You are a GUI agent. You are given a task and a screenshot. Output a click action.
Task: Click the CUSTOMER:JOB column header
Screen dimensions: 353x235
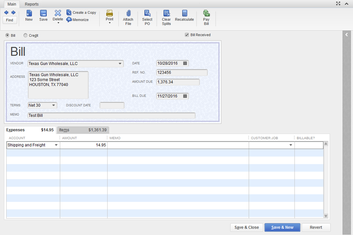[x=264, y=138]
